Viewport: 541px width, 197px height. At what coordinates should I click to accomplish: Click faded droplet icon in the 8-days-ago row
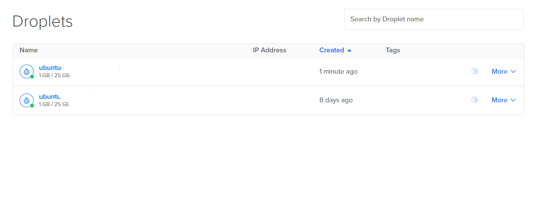click(475, 100)
